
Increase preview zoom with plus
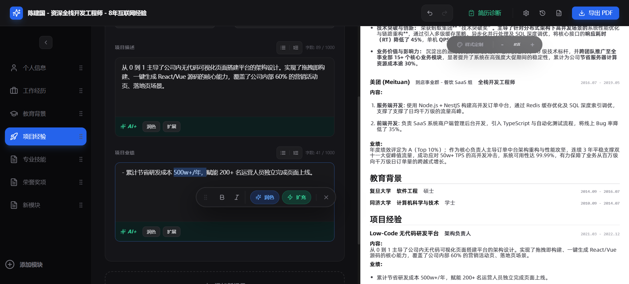point(532,45)
